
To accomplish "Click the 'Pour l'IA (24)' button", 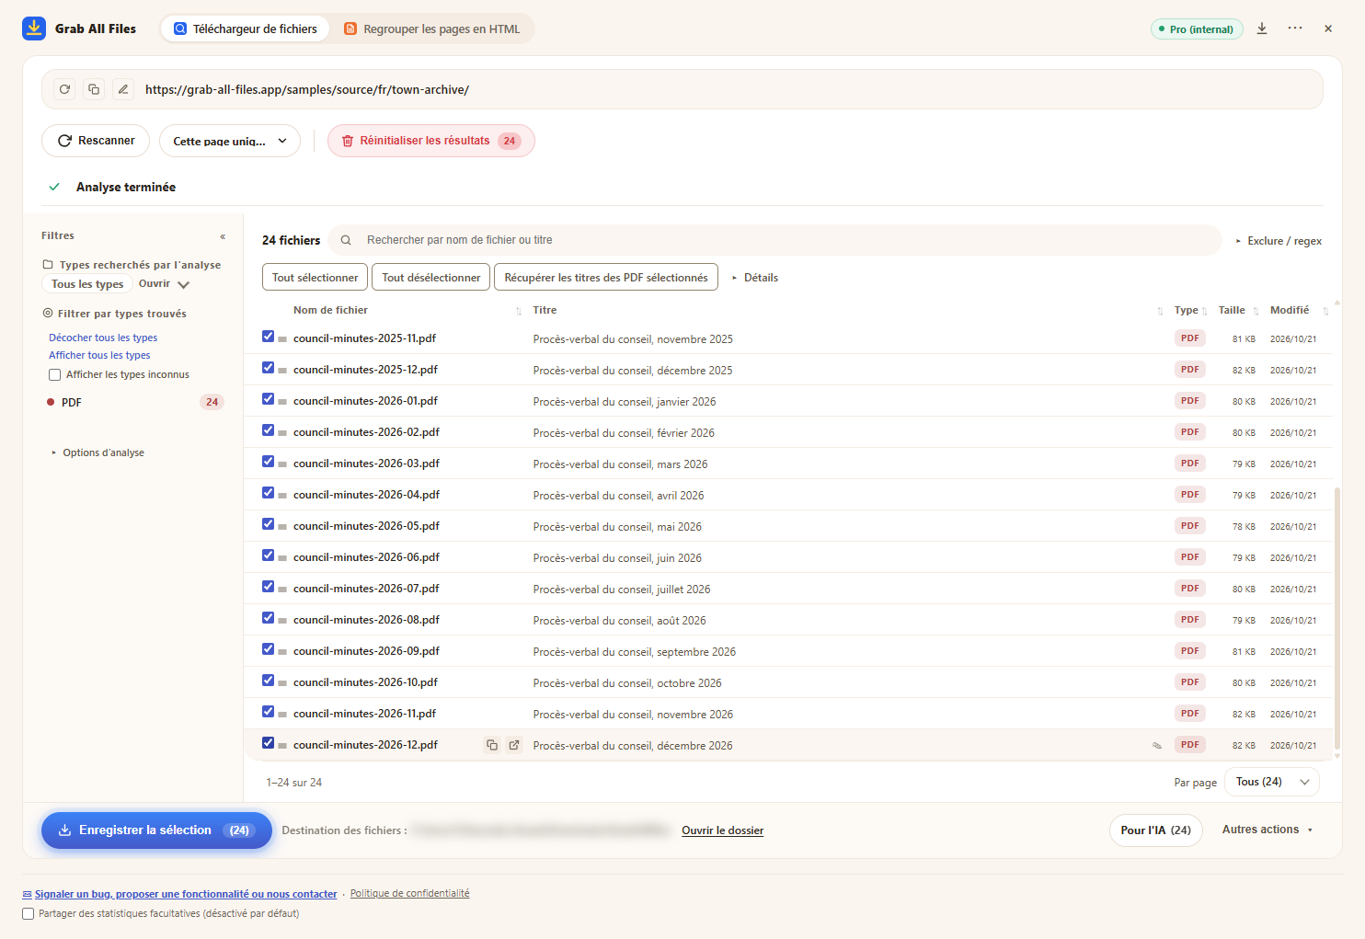I will click(x=1156, y=830).
